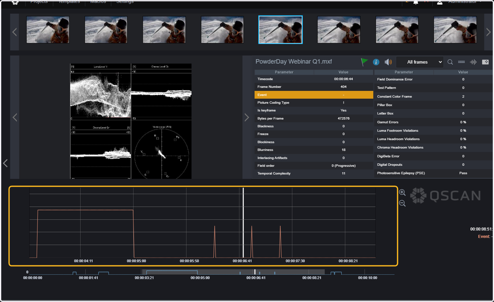Zoom in on the graph timeline

pyautogui.click(x=402, y=193)
